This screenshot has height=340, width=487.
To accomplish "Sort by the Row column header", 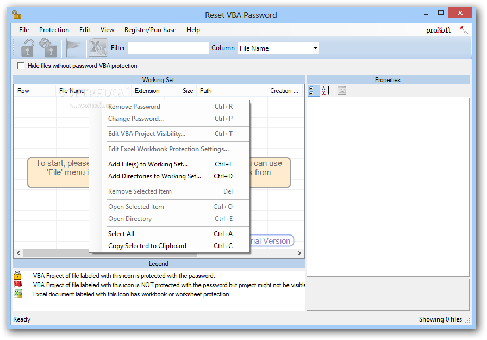I will click(x=35, y=91).
